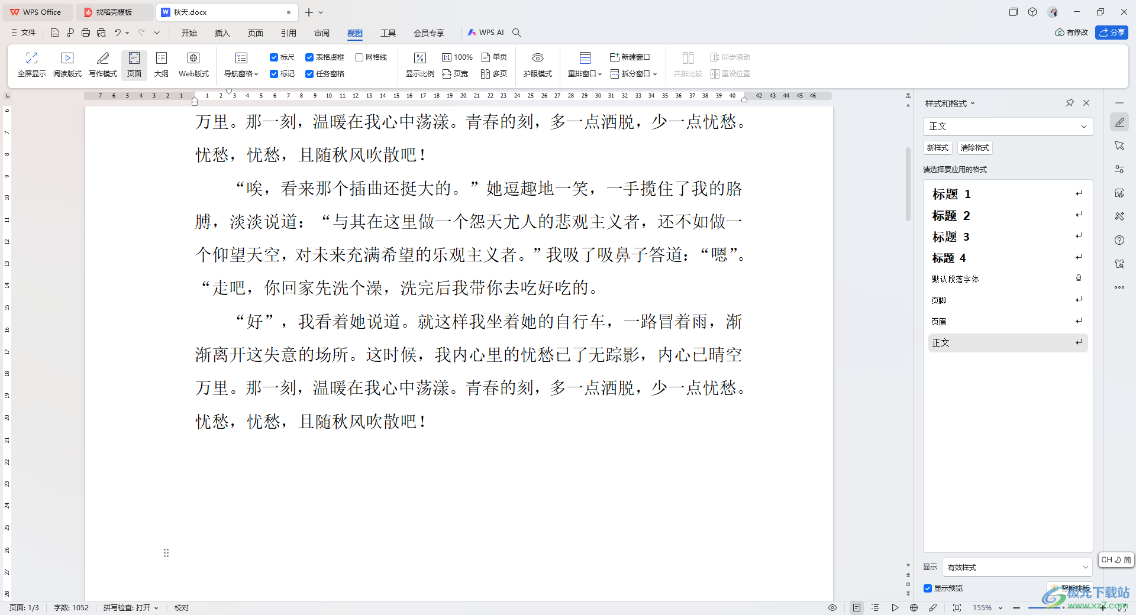
Task: Turn on eye protection mode (护眼模式)
Action: click(538, 64)
